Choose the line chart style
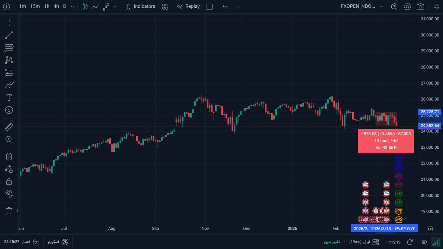The width and height of the screenshot is (443, 249). pos(95,7)
